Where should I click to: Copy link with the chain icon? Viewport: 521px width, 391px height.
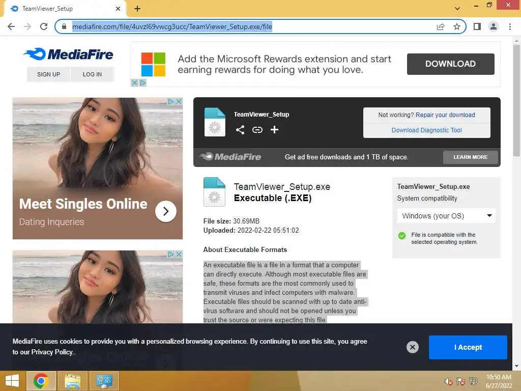coord(257,130)
